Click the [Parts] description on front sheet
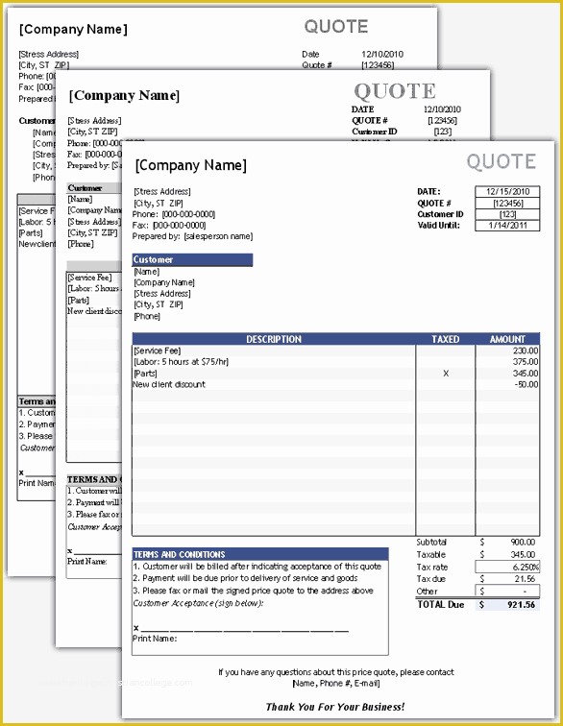This screenshot has width=563, height=726. pyautogui.click(x=145, y=374)
